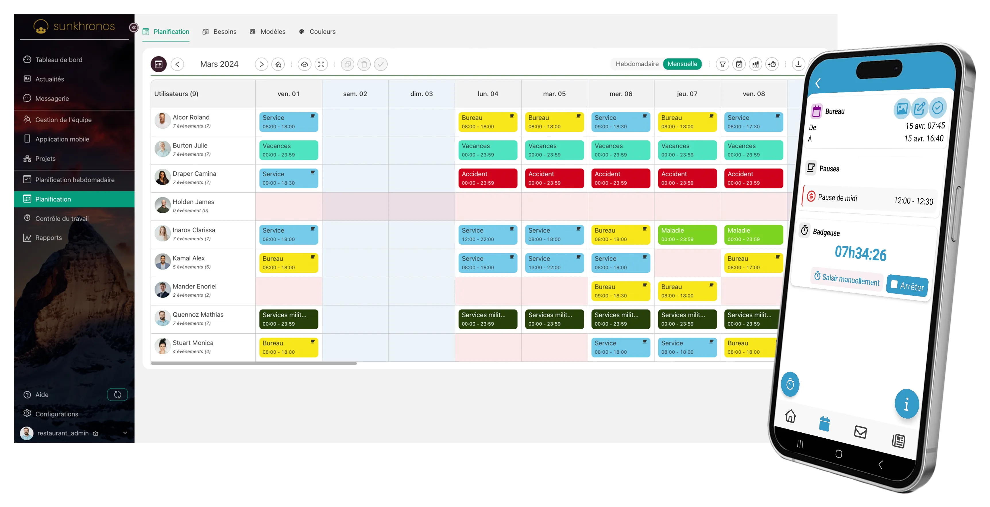Click the copy events toolbar icon
The image size is (990, 507).
347,64
